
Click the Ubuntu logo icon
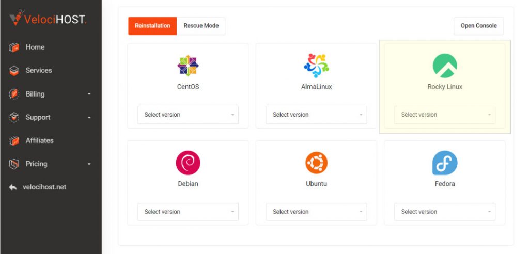316,163
